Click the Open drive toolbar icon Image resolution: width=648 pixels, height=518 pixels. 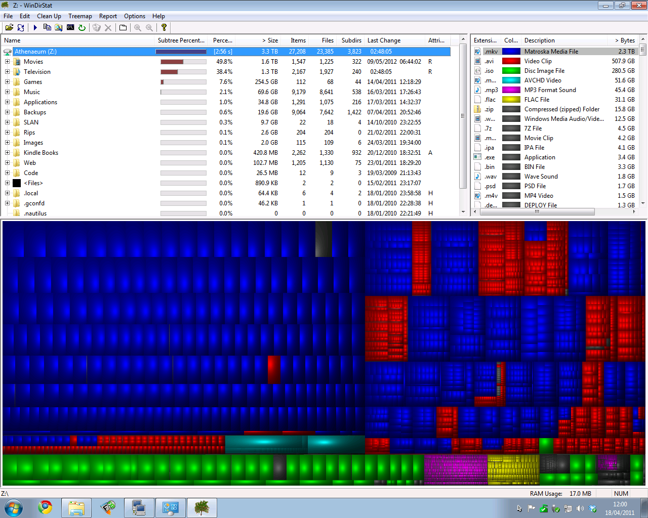(9, 28)
